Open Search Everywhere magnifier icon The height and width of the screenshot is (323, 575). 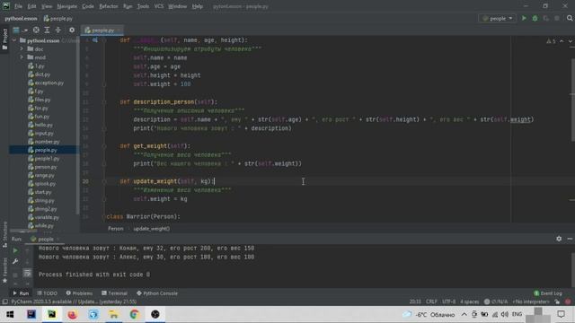coord(570,18)
